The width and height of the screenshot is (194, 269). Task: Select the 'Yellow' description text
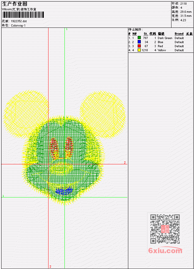[x=162, y=50]
